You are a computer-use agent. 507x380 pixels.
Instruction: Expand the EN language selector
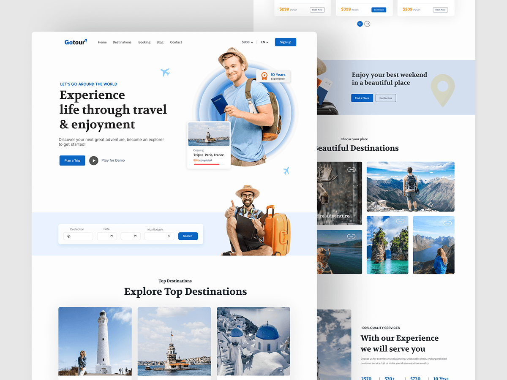click(x=264, y=42)
